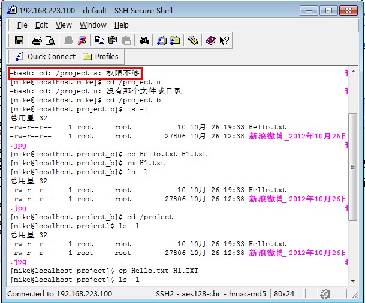Click the status bar connection status icon

[324, 294]
